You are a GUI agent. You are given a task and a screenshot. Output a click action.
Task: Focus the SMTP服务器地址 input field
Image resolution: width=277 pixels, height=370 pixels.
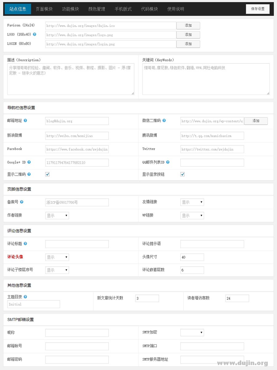[x=212, y=360]
